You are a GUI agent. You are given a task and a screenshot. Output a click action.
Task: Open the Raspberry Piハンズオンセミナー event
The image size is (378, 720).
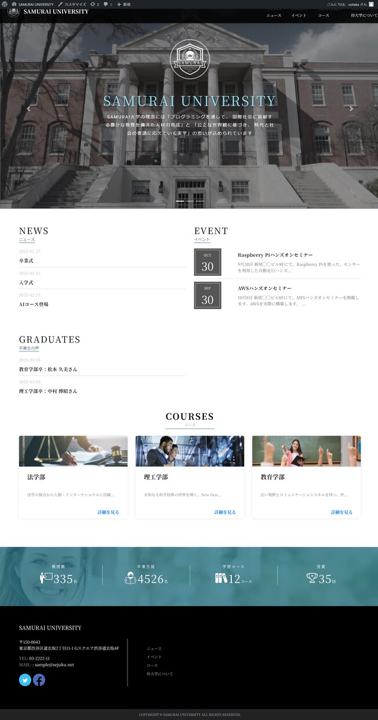click(275, 255)
